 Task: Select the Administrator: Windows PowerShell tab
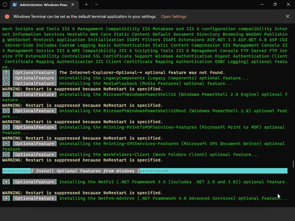(x=44, y=5)
